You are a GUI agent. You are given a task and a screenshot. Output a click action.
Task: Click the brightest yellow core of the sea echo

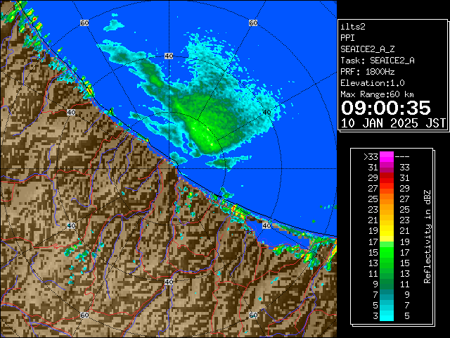coord(211,144)
